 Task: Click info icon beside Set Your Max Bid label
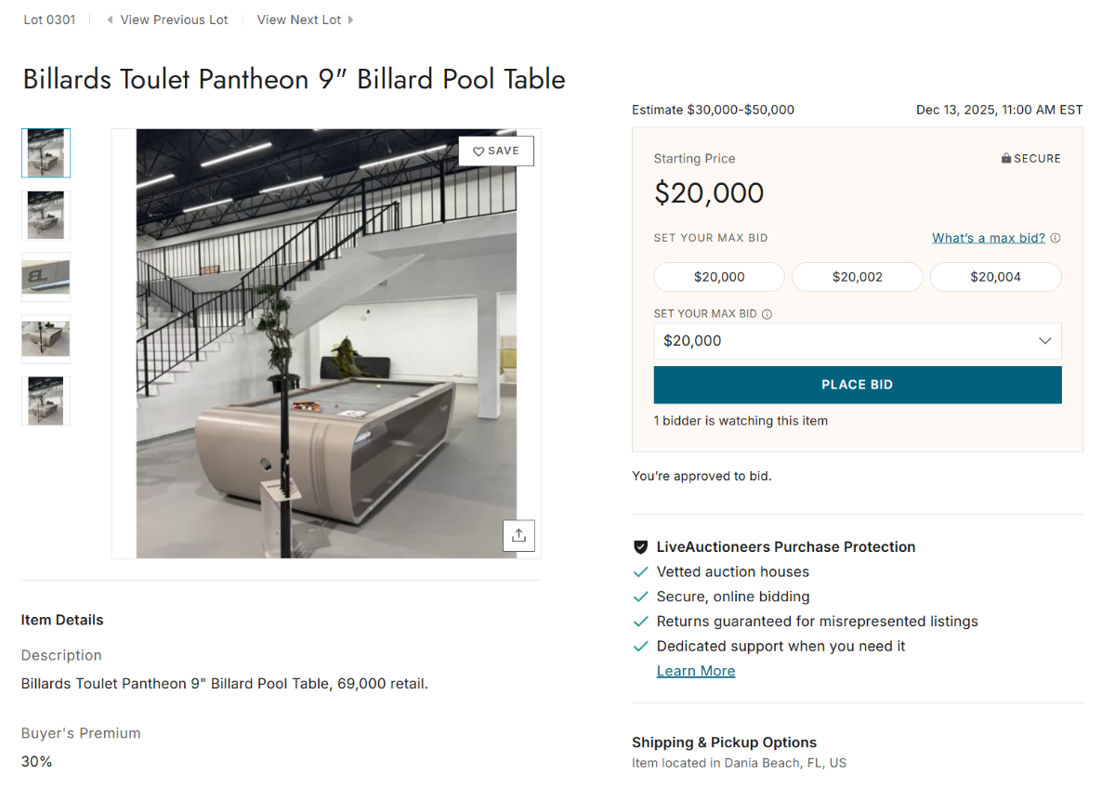point(767,314)
